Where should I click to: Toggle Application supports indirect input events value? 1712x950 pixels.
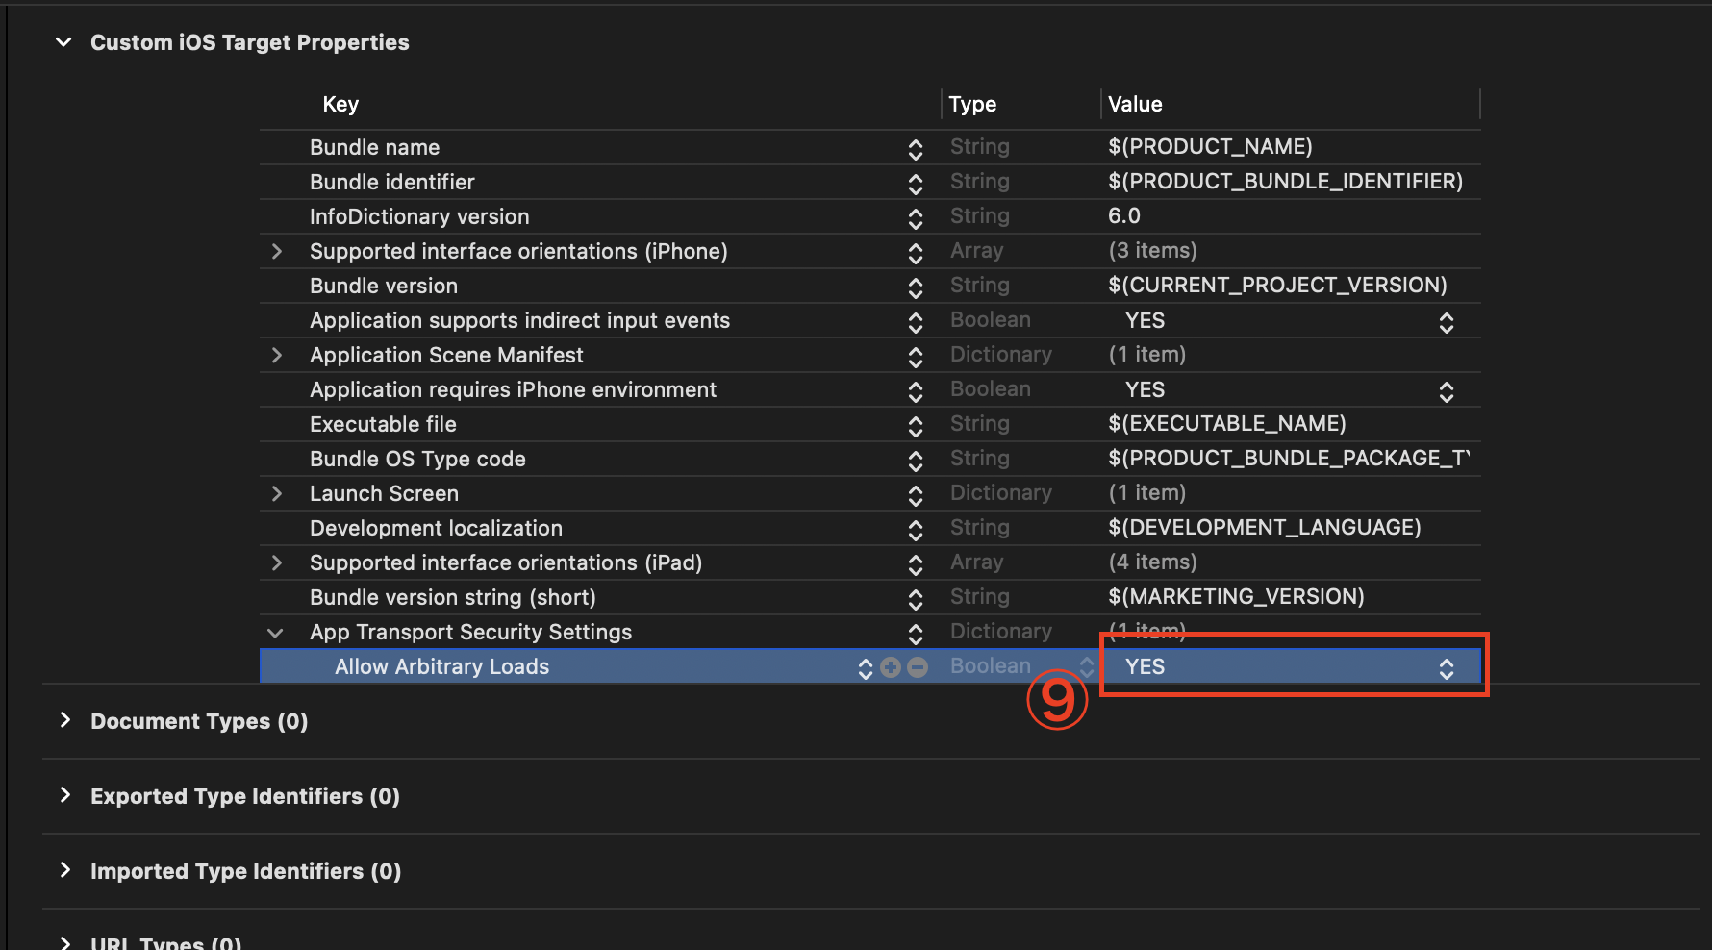coord(1446,322)
